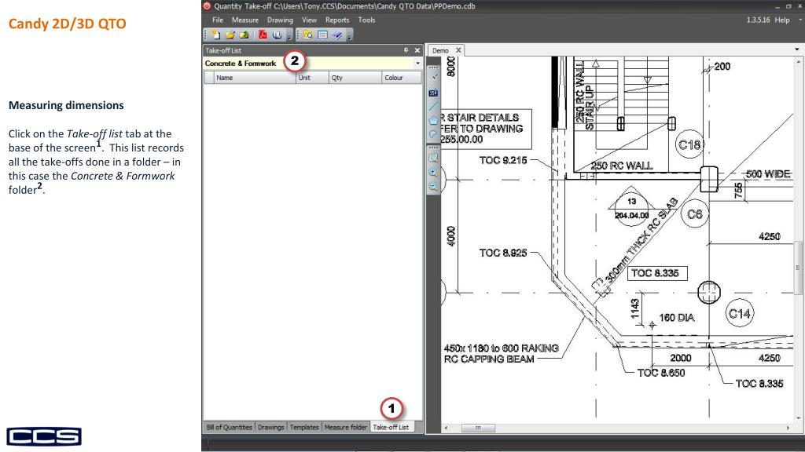Click the horizontal scrollbar thumb of the drawing
Image resolution: width=805 pixels, height=452 pixels.
click(x=477, y=428)
